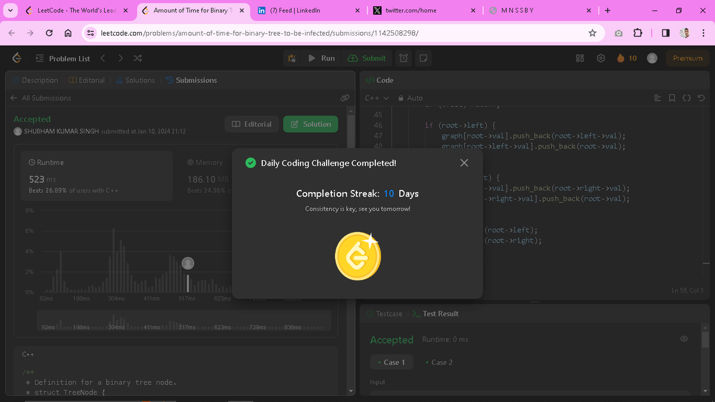Click the Editorial button beside Solution

251,124
